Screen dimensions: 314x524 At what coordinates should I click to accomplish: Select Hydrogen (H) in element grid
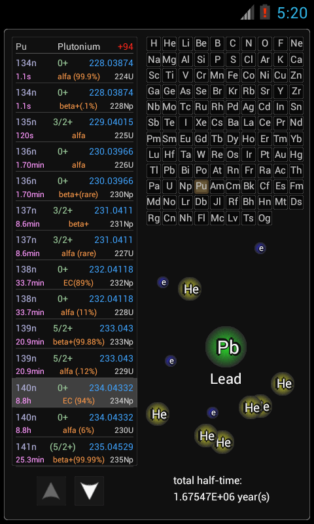point(154,43)
